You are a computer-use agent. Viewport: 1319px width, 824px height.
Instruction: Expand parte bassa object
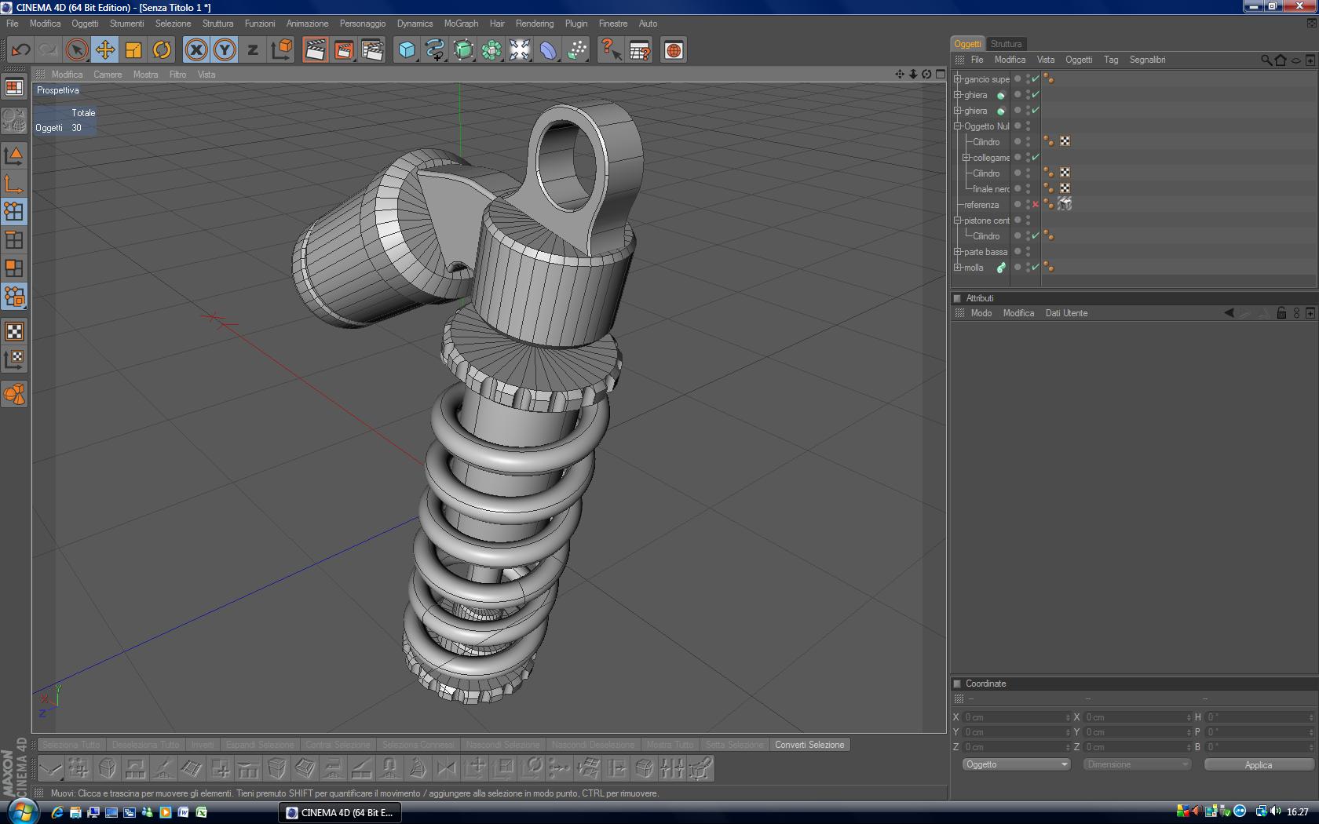[x=958, y=251]
